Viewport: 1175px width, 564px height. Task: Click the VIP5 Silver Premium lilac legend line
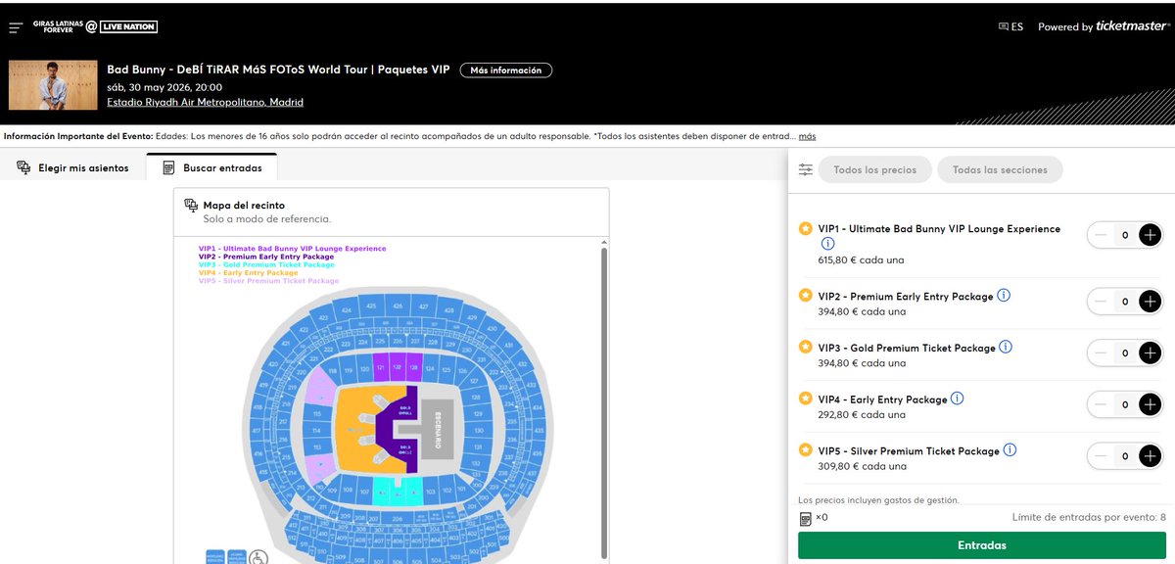(x=268, y=281)
